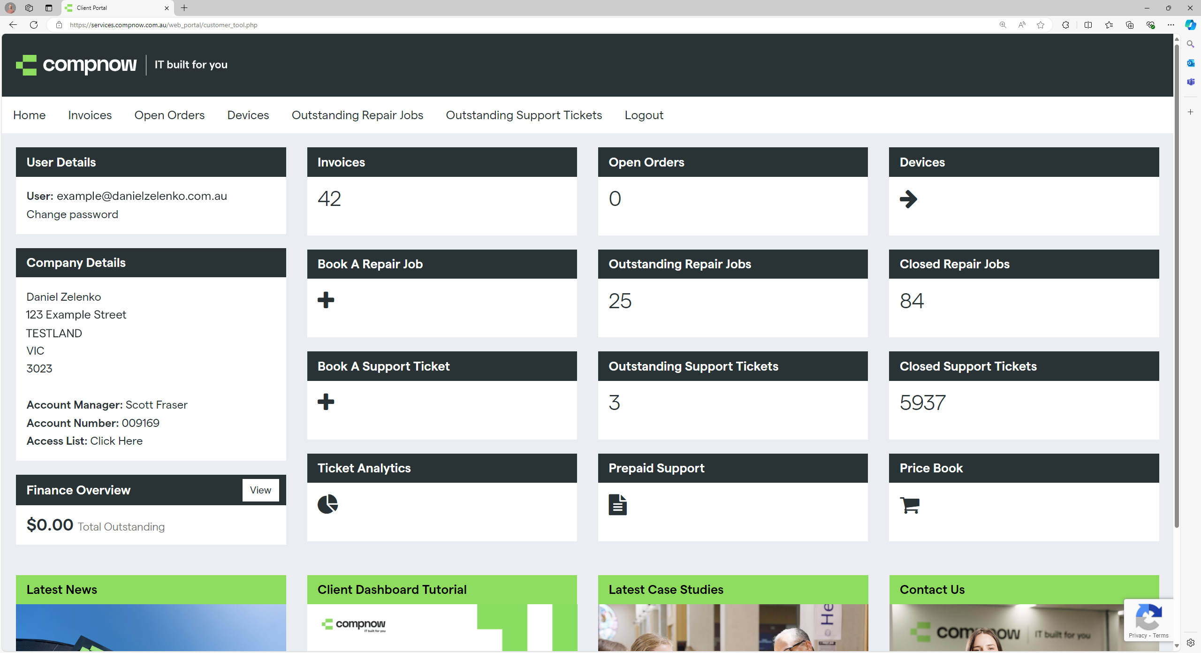1201x653 pixels.
Task: Reload the page with the refresh icon
Action: pyautogui.click(x=34, y=25)
